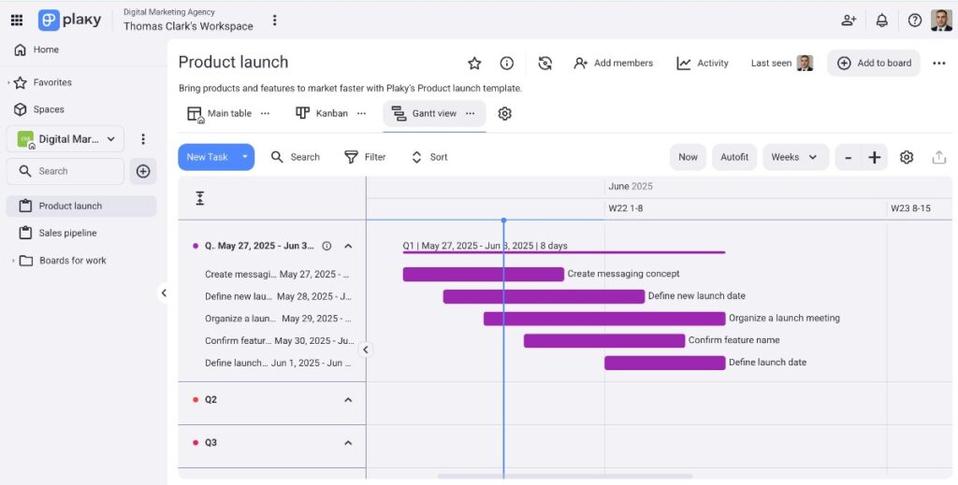Screen dimensions: 958x485
Task: Click Add members
Action: (614, 63)
